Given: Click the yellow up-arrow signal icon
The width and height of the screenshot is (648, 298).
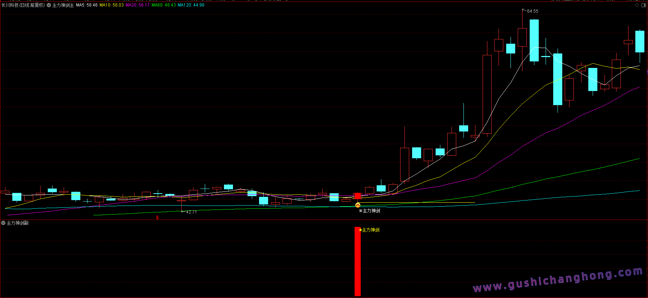Looking at the screenshot, I should point(358,205).
